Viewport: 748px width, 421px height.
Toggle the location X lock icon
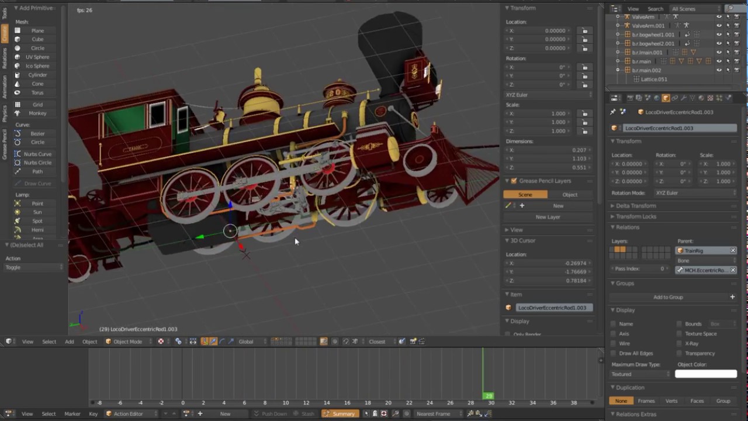tap(584, 30)
